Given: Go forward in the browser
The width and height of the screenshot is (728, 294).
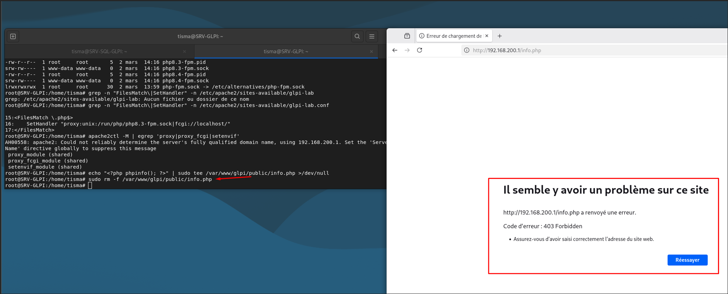Looking at the screenshot, I should 407,50.
